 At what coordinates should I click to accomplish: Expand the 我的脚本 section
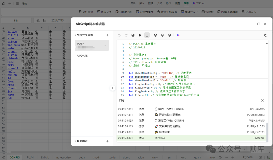pyautogui.click(x=76, y=141)
